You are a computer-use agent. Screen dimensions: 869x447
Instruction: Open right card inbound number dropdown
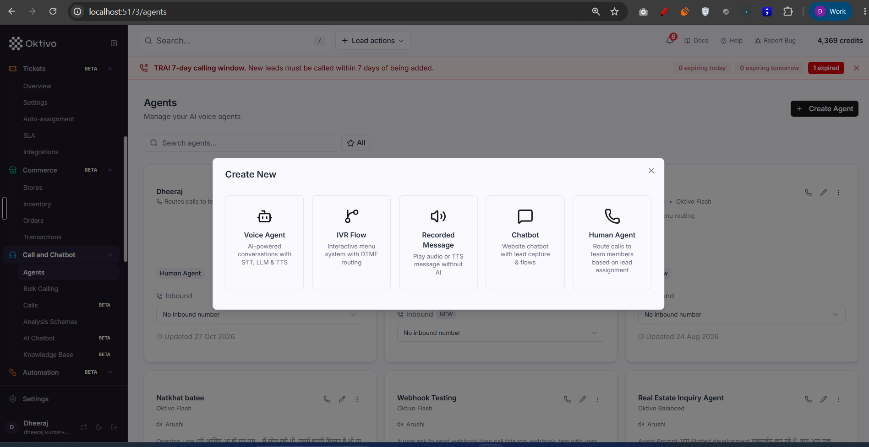tap(742, 314)
